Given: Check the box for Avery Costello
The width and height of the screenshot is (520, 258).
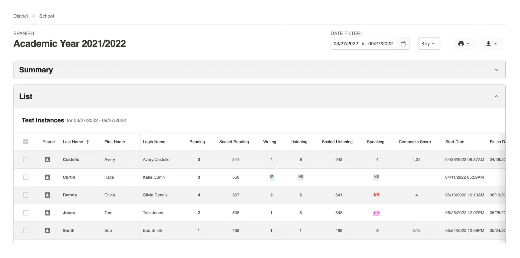Looking at the screenshot, I should [26, 160].
